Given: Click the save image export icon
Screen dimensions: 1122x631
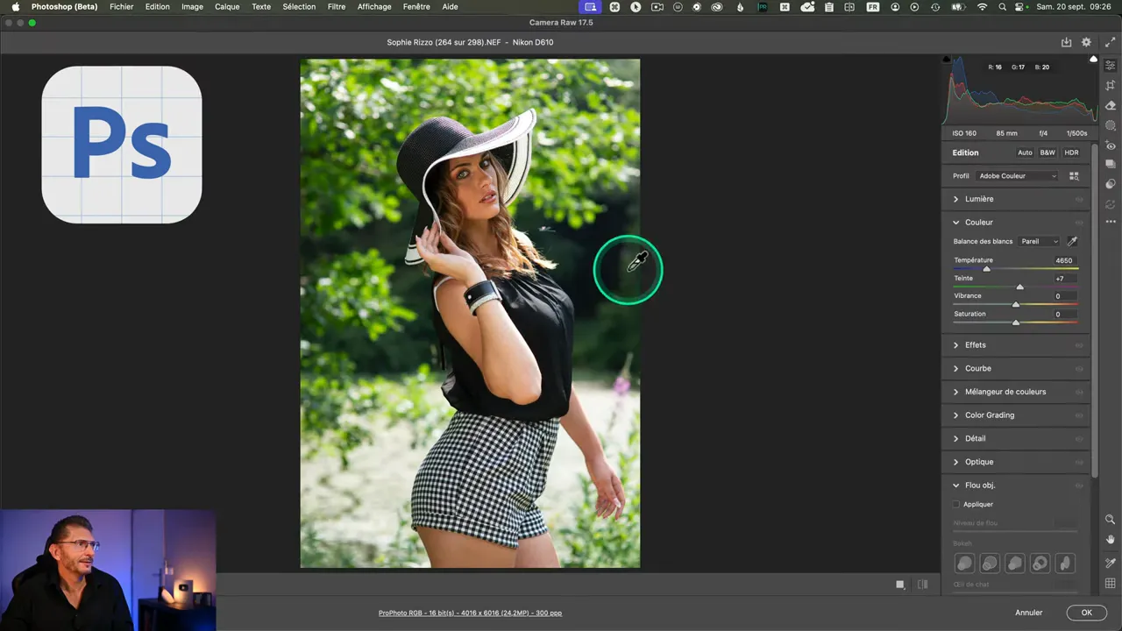Looking at the screenshot, I should (x=1066, y=42).
